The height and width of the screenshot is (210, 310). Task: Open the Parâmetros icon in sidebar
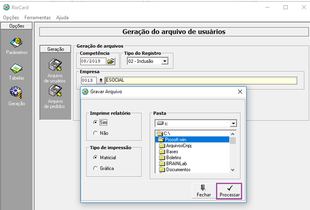tap(17, 43)
